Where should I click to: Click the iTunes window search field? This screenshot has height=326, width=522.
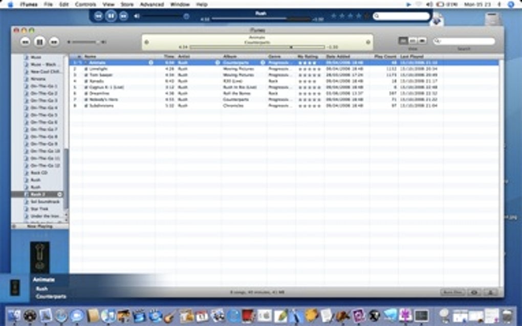point(464,41)
